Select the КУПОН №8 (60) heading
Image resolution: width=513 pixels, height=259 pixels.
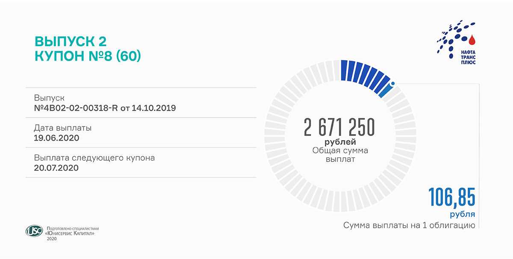point(87,56)
